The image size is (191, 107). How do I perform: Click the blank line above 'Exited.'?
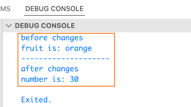(x=77, y=90)
